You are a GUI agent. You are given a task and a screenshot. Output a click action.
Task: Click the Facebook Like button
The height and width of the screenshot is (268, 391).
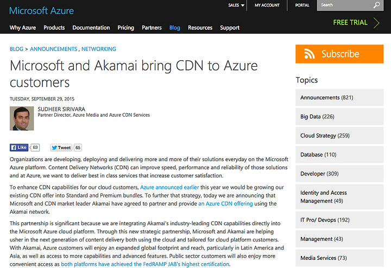19,148
